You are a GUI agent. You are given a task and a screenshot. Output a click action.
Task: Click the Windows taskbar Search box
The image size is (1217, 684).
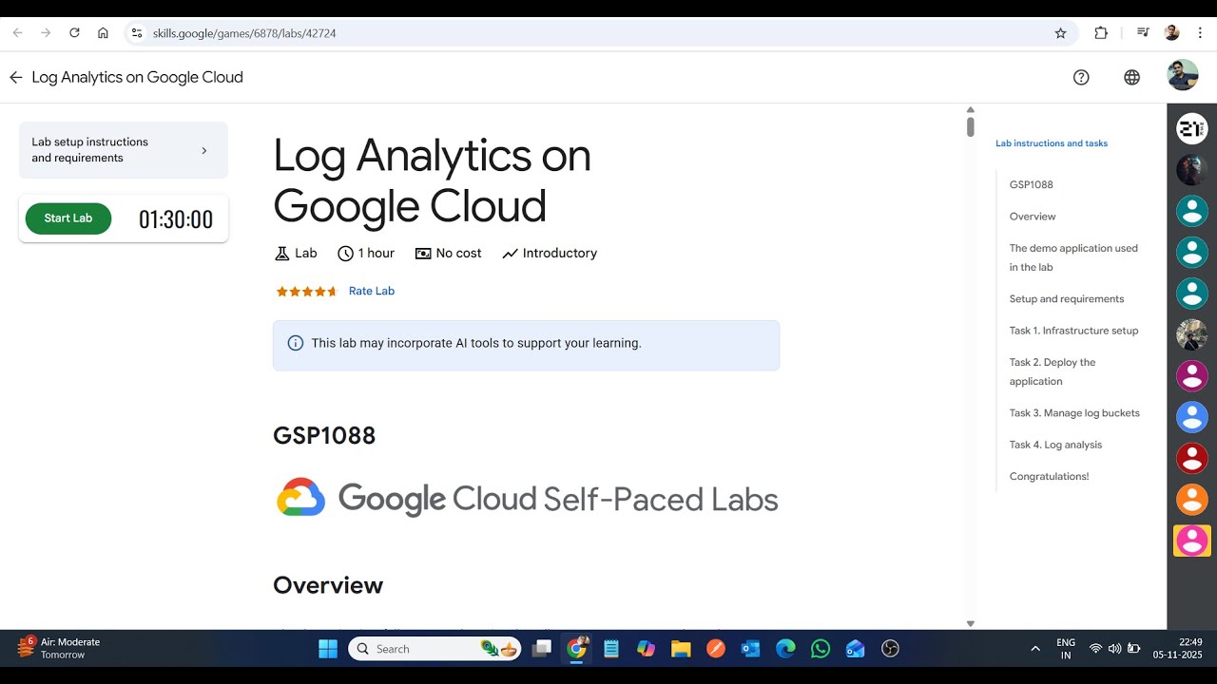point(435,649)
